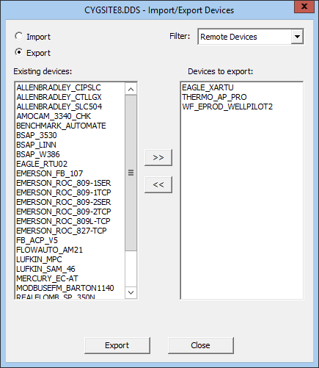The image size is (319, 368).
Task: Click the << remove devices button
Action: pyautogui.click(x=158, y=184)
